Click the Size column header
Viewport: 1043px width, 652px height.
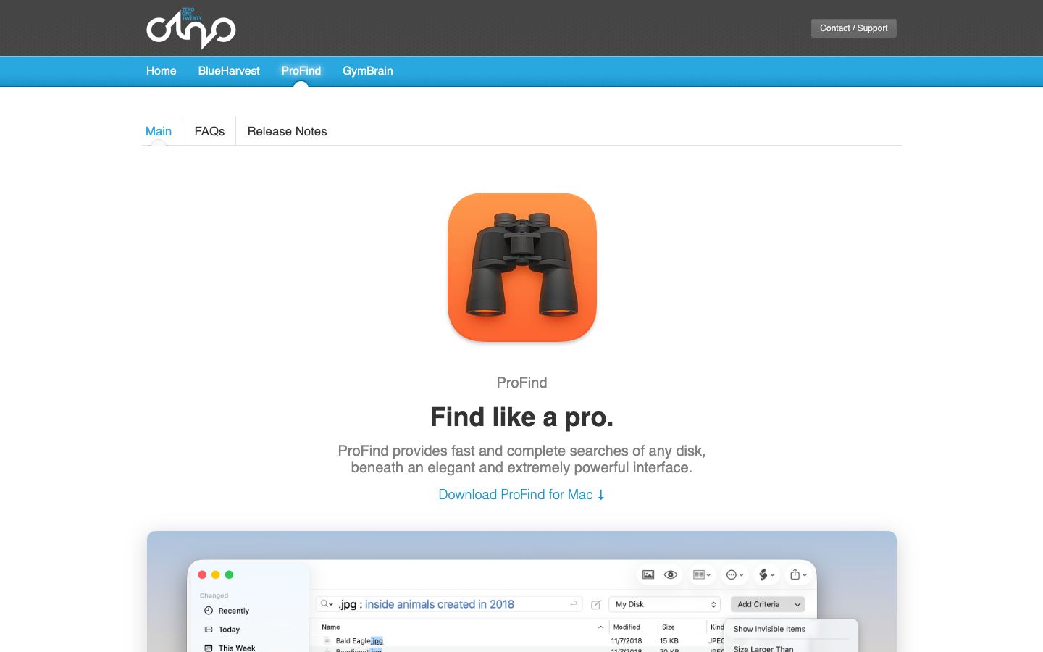coord(669,627)
